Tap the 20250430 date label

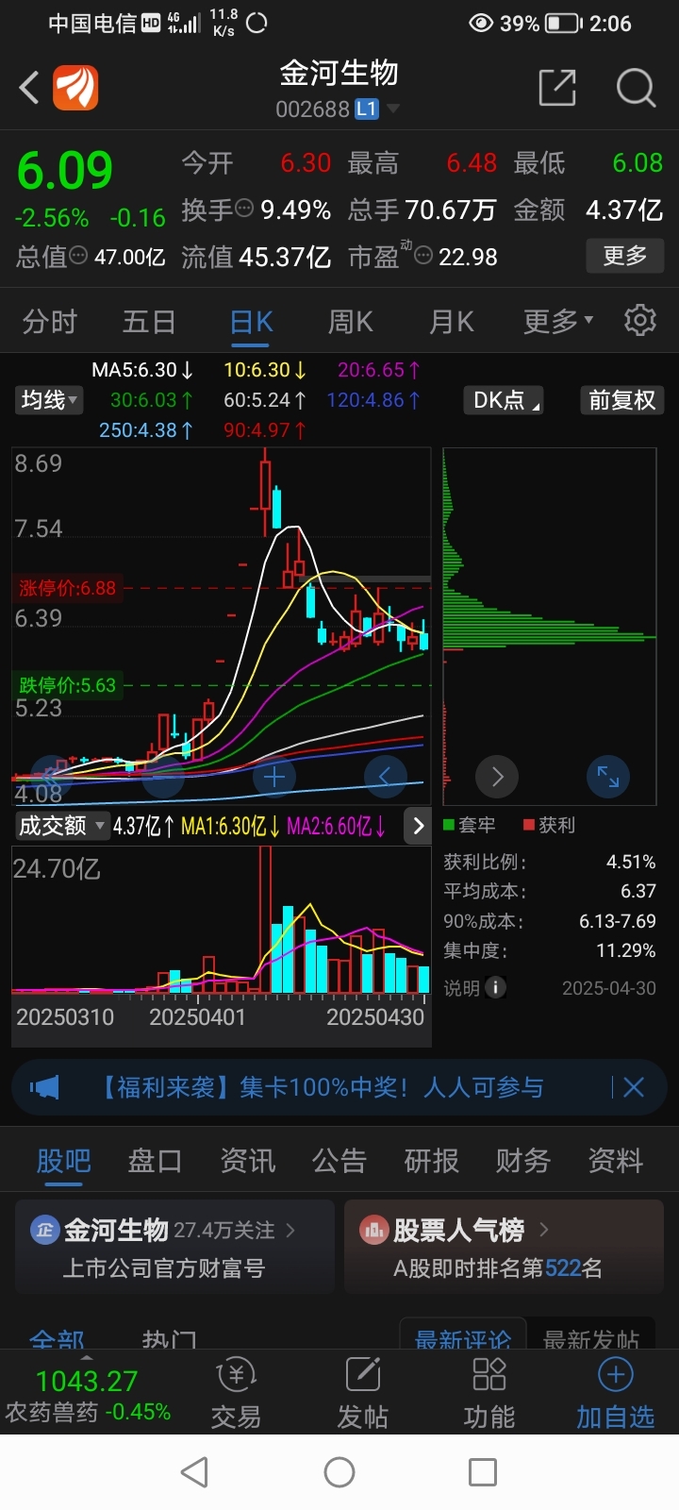[x=375, y=1017]
